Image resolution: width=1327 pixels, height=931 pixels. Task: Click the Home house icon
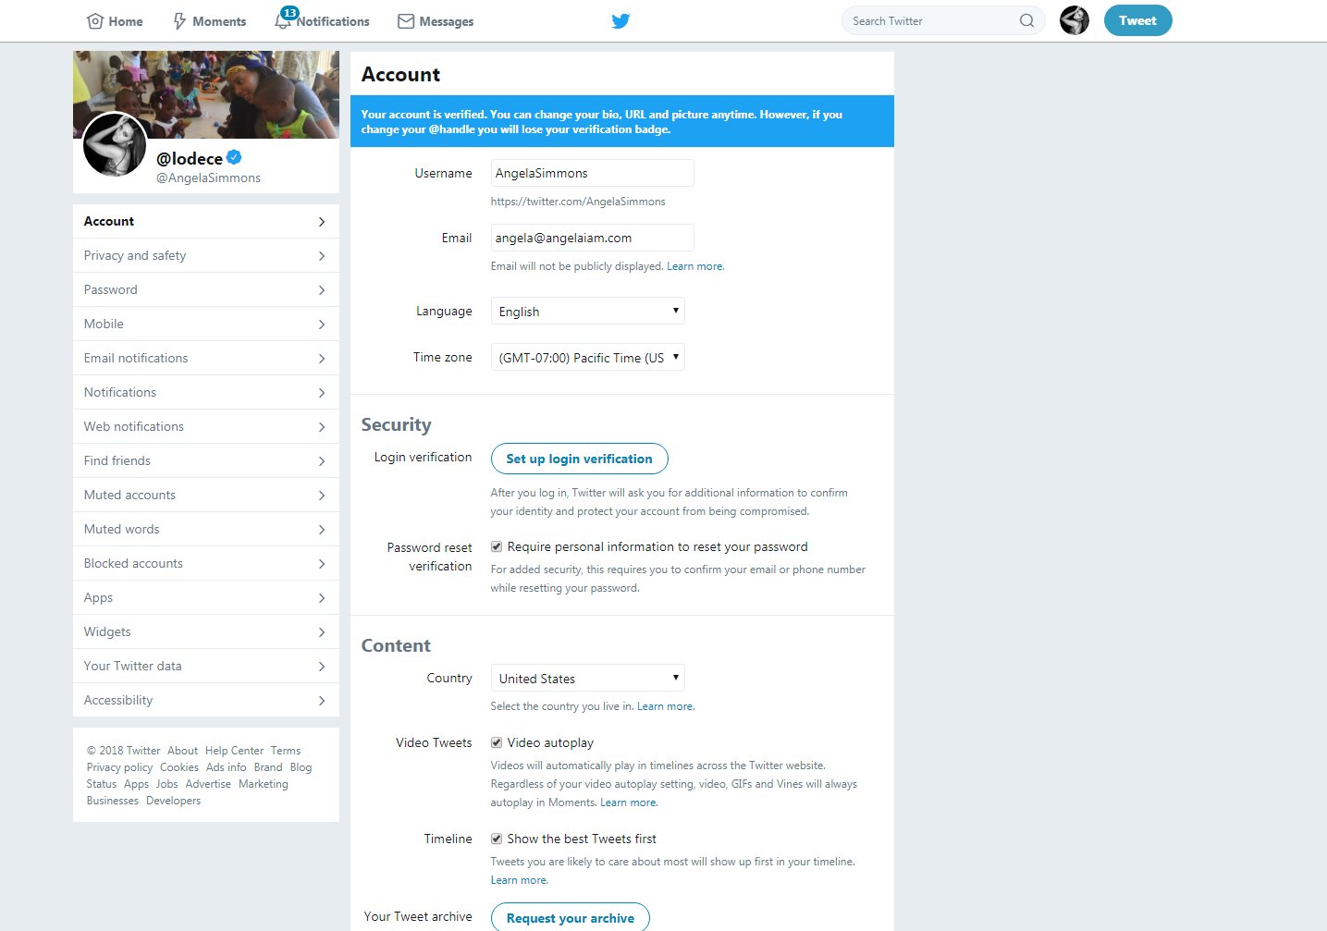tap(94, 21)
